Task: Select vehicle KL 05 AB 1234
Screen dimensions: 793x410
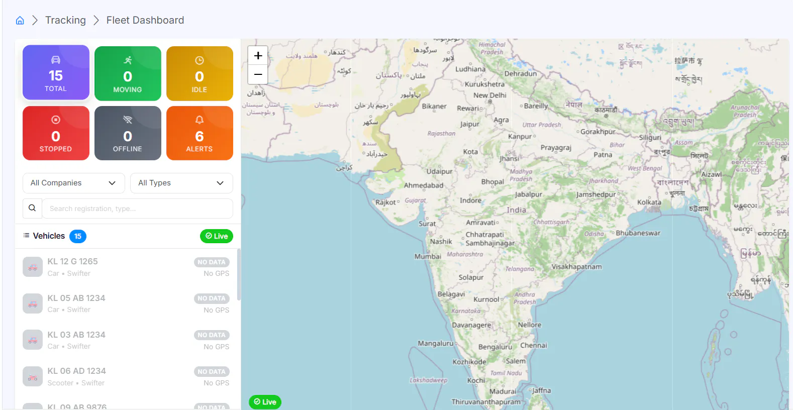Action: tap(126, 303)
